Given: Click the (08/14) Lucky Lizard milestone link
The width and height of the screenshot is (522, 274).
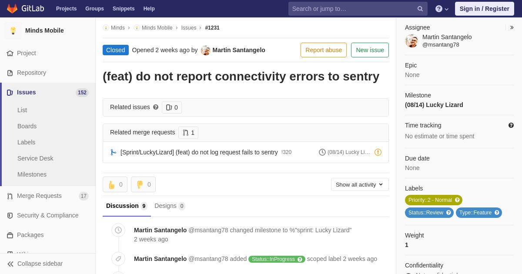Looking at the screenshot, I should [434, 105].
